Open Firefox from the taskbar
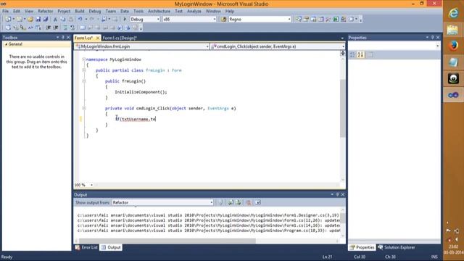The height and width of the screenshot is (261, 464). [453, 46]
